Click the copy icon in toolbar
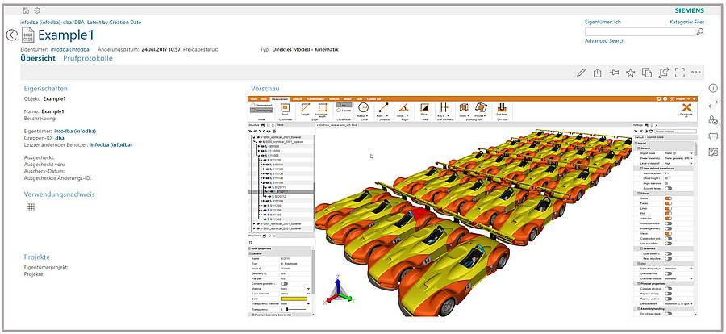The height and width of the screenshot is (334, 726). 647,73
